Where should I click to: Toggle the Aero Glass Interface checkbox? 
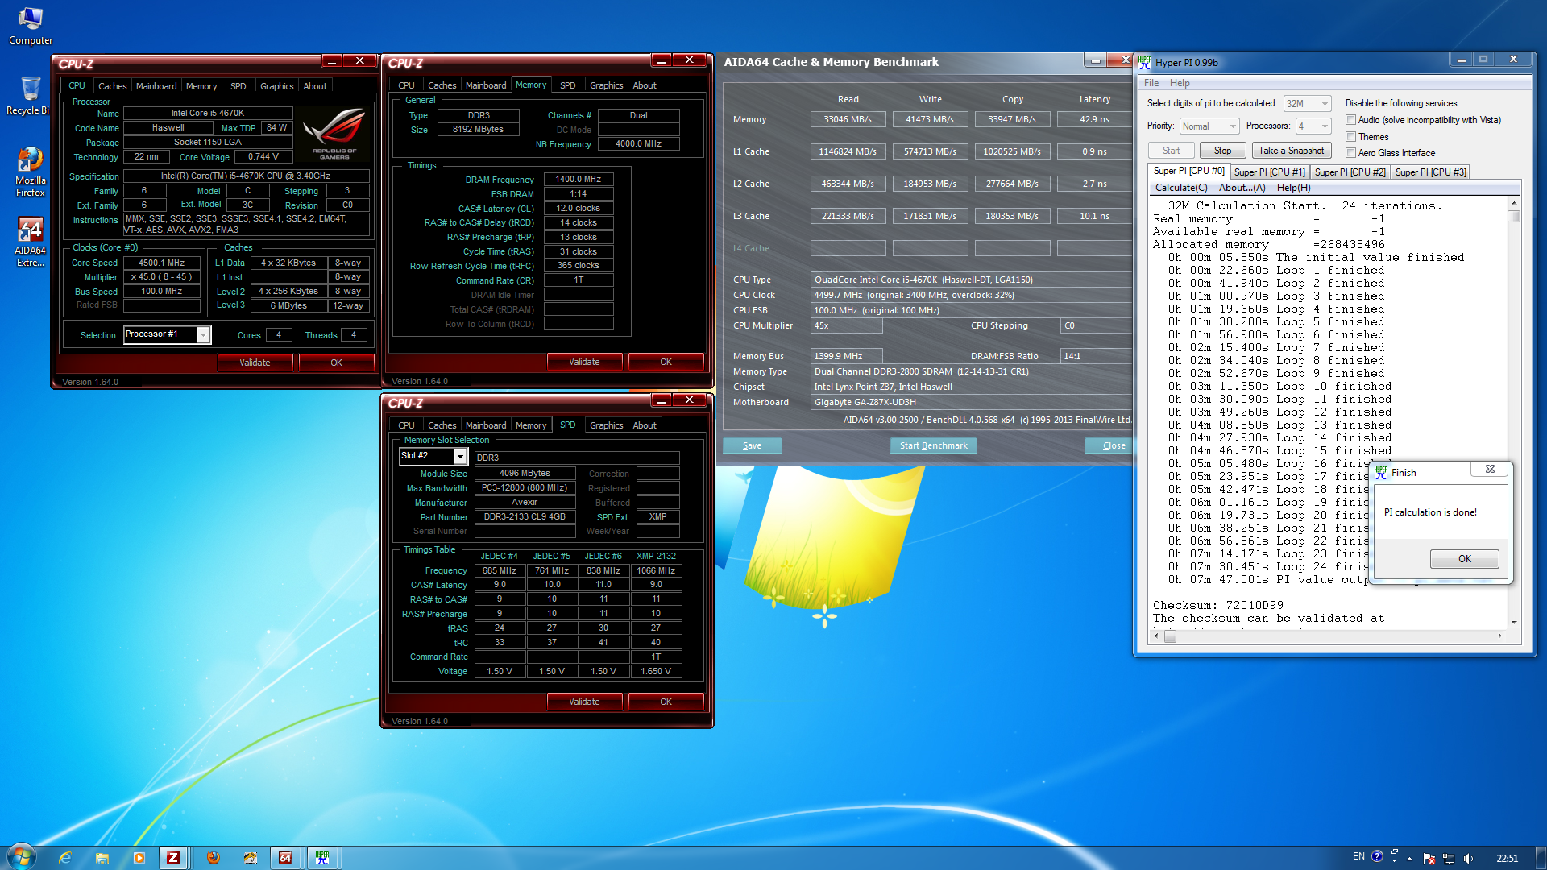tap(1350, 153)
